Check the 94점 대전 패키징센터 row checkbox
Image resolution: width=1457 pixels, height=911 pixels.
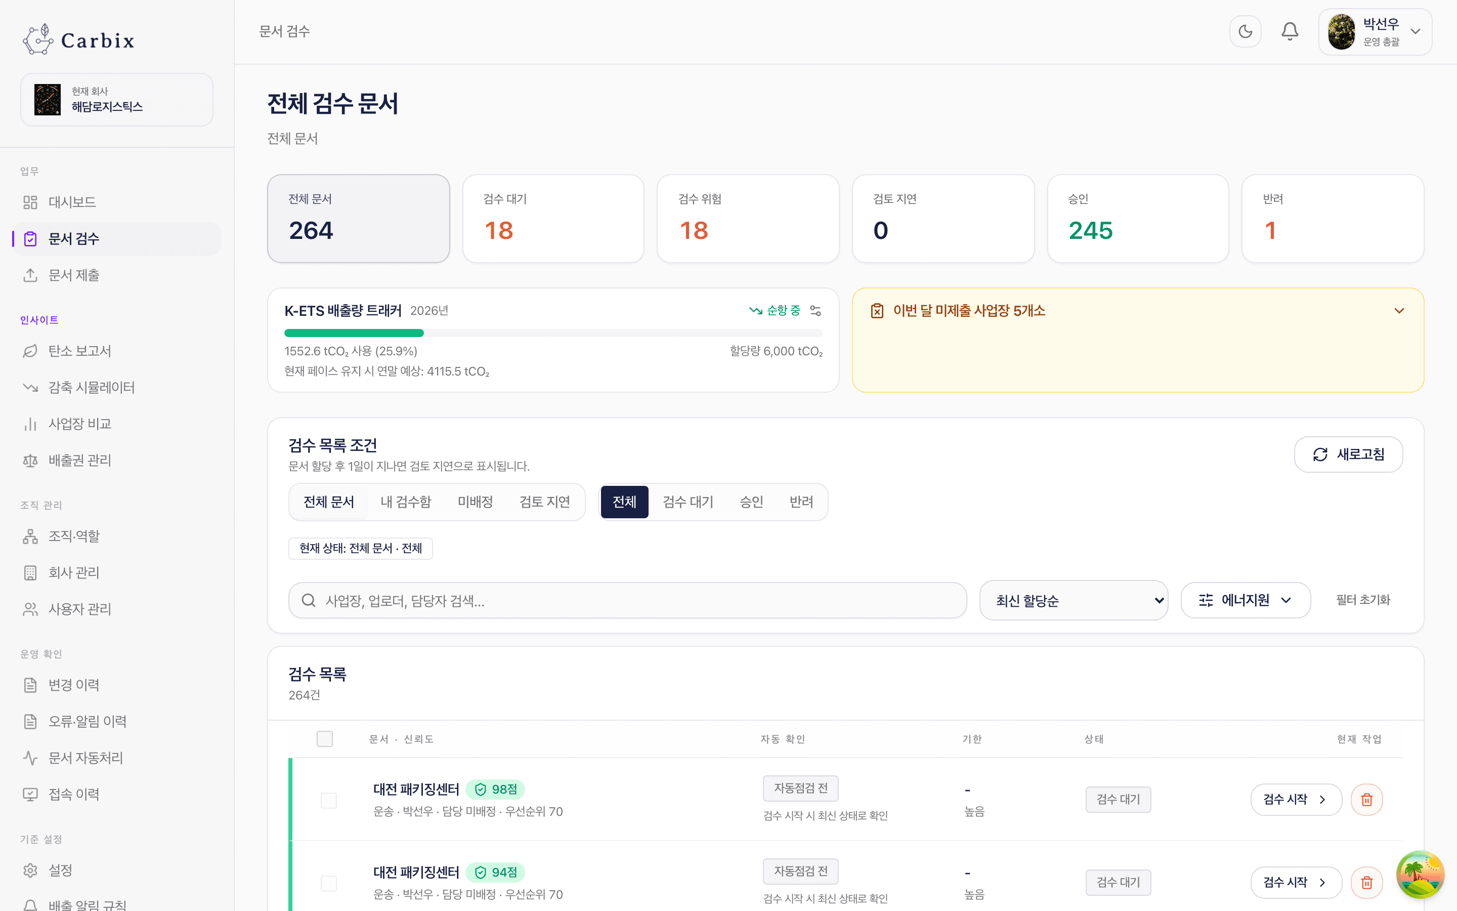(x=329, y=883)
